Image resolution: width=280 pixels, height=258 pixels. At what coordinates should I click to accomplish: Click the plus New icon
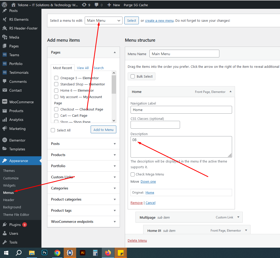(x=109, y=5)
